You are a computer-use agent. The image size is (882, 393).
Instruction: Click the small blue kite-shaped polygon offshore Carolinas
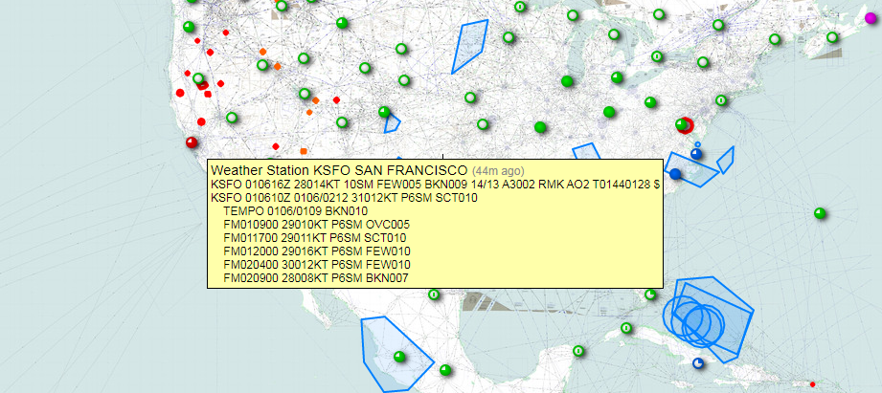(x=726, y=160)
